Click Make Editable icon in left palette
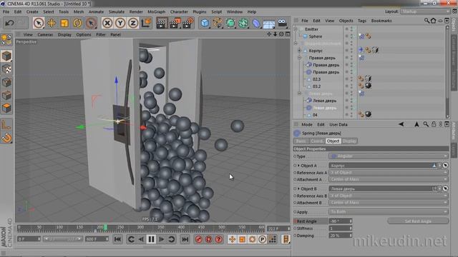 (6, 39)
